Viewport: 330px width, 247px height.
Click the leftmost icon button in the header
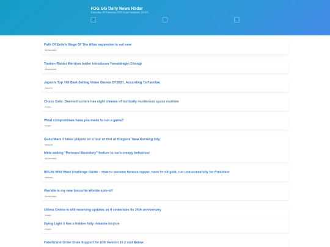(94, 20)
